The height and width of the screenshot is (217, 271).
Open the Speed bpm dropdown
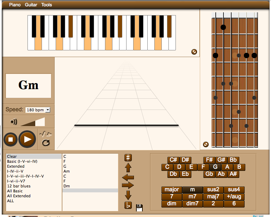38,110
